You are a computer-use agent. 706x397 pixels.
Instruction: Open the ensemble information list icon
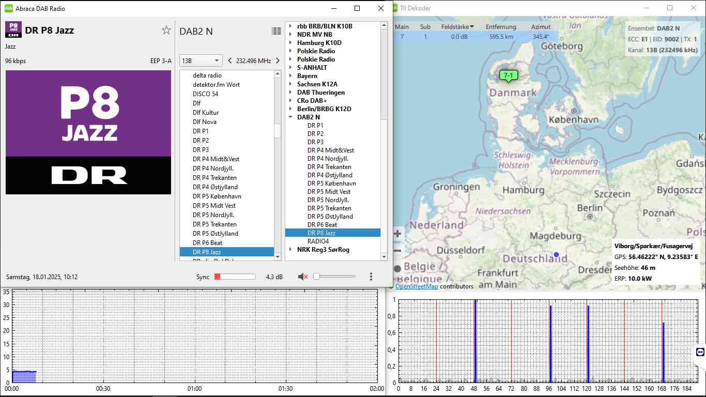coord(276,31)
